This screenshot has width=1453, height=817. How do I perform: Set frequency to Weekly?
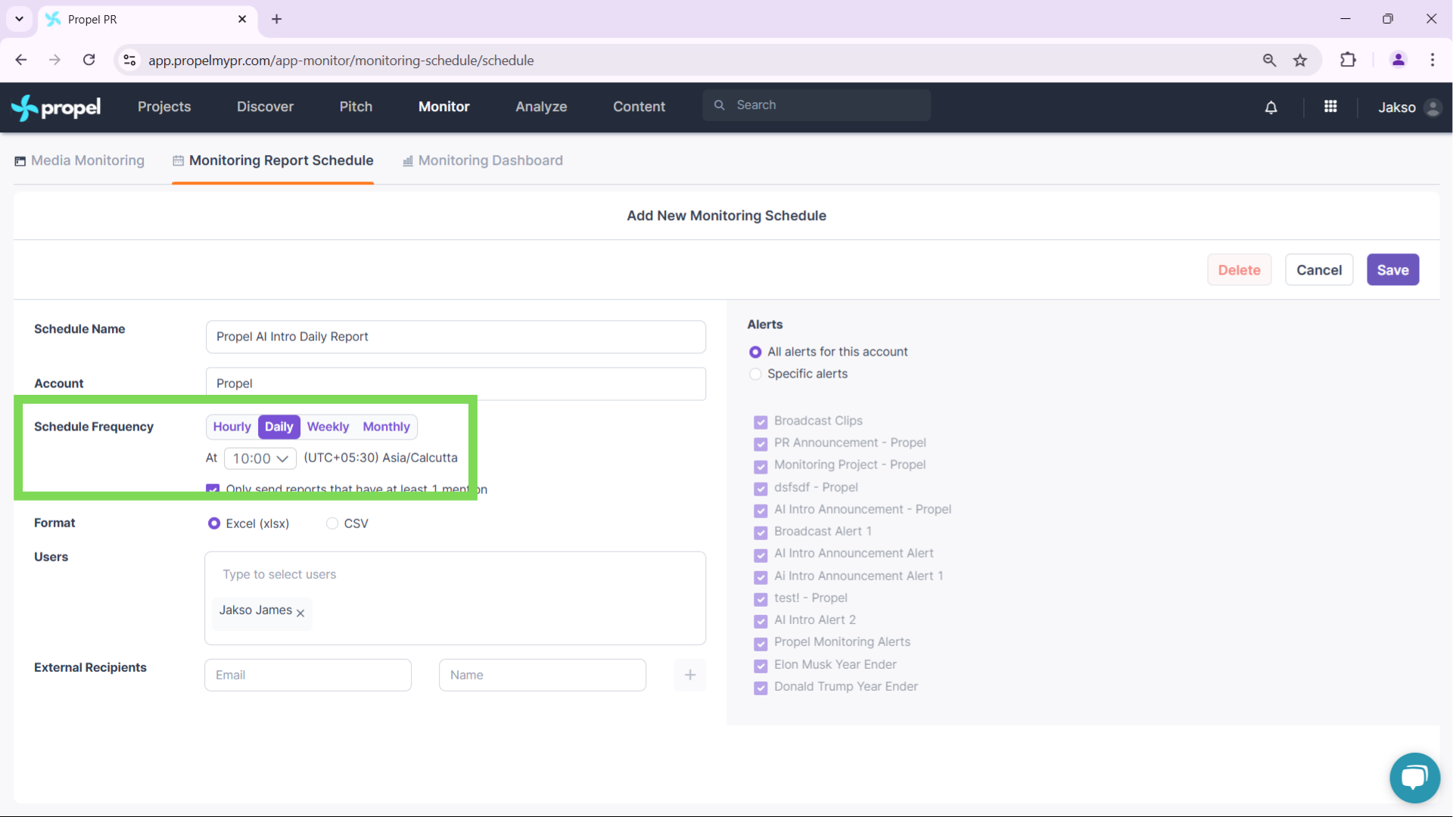pos(328,427)
